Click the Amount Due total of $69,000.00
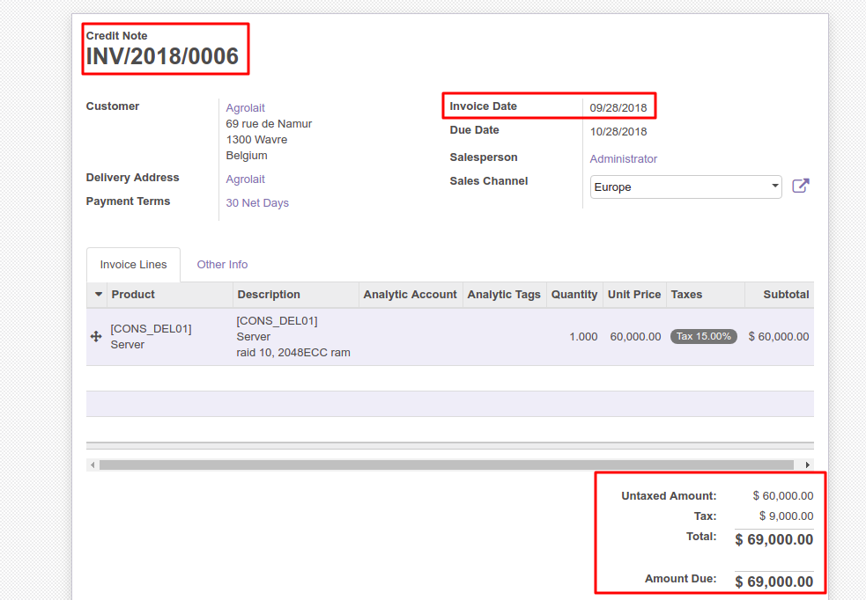Viewport: 866px width, 600px height. tap(773, 582)
